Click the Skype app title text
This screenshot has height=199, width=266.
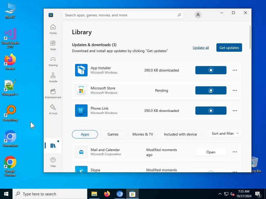coord(95,170)
